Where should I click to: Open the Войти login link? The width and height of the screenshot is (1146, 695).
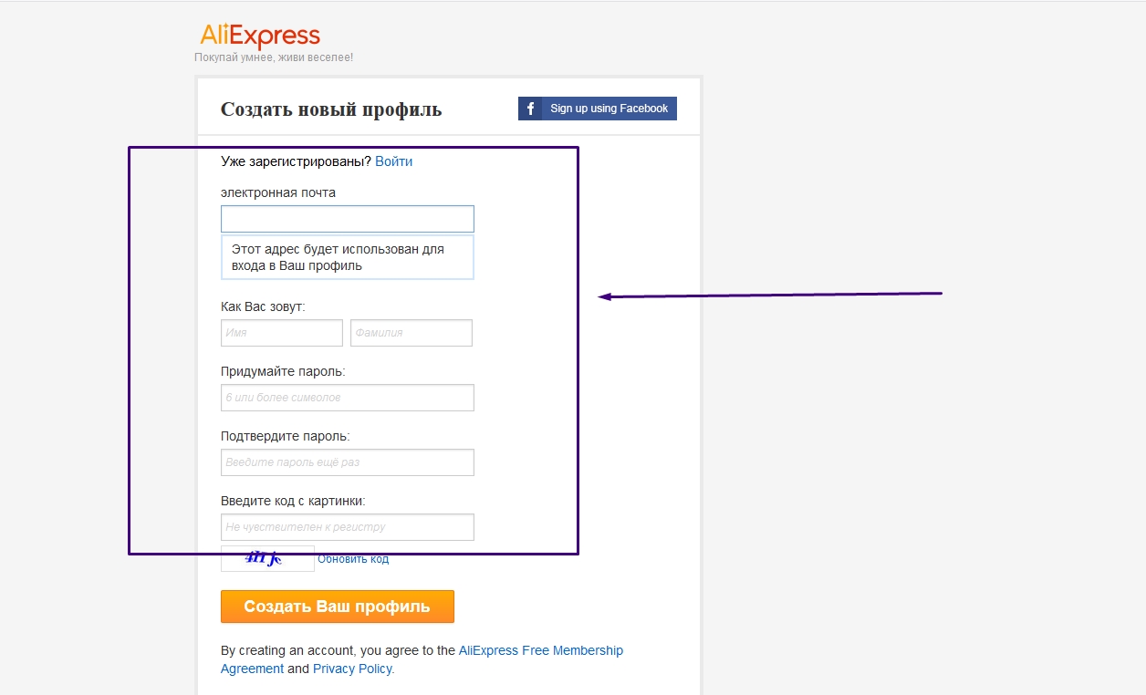click(393, 161)
